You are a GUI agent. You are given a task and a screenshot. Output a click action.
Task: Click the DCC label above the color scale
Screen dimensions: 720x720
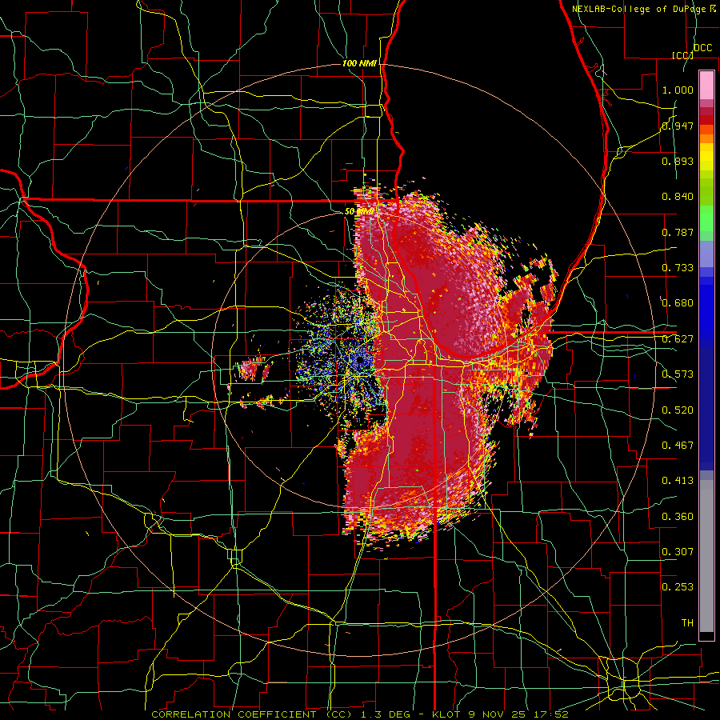coord(703,47)
